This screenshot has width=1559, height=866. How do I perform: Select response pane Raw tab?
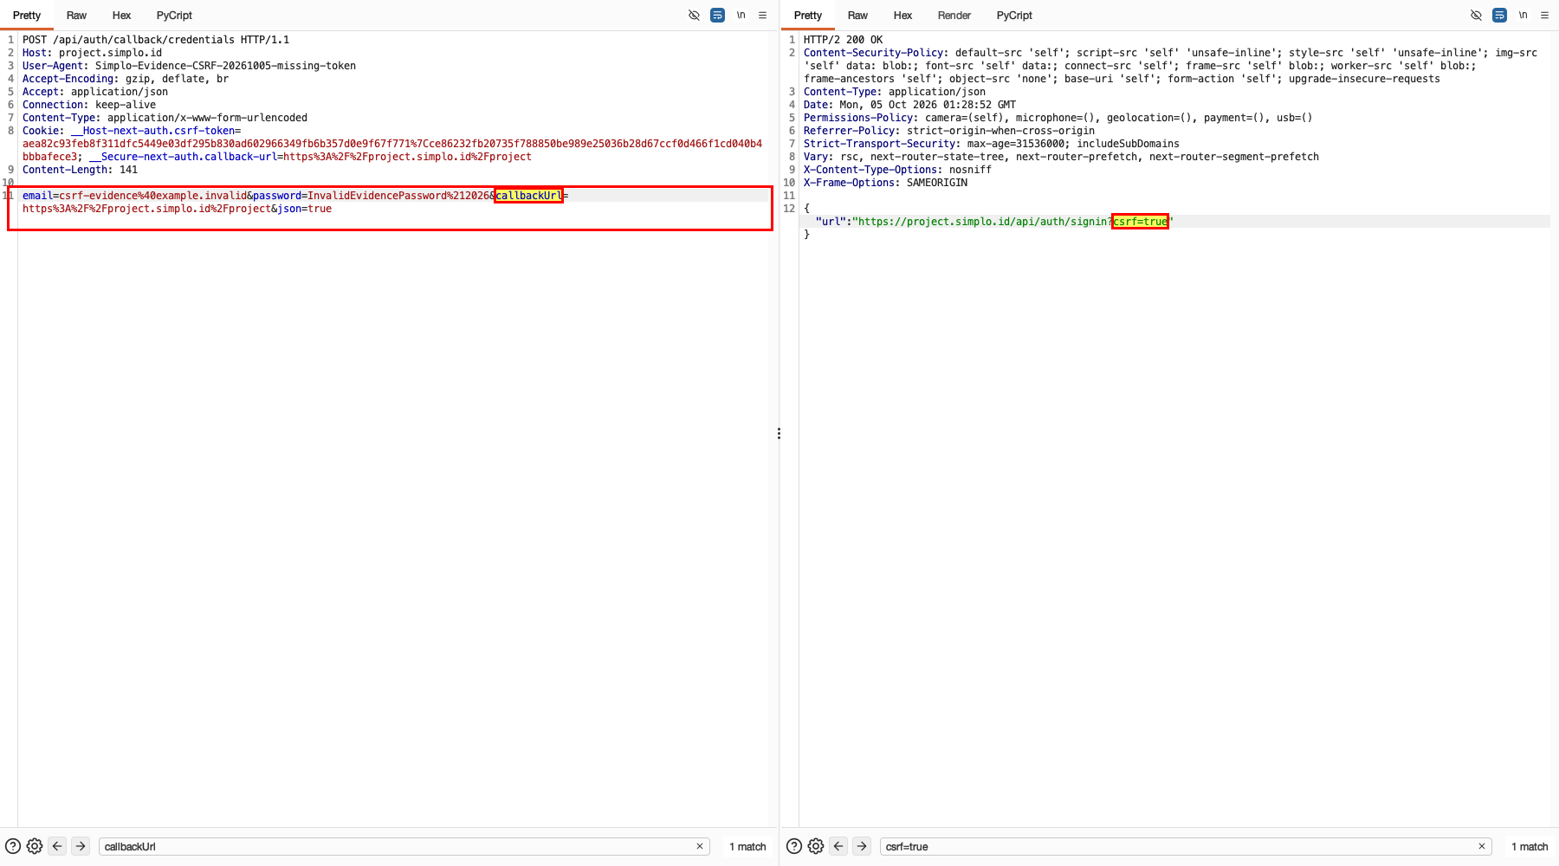[x=857, y=16]
